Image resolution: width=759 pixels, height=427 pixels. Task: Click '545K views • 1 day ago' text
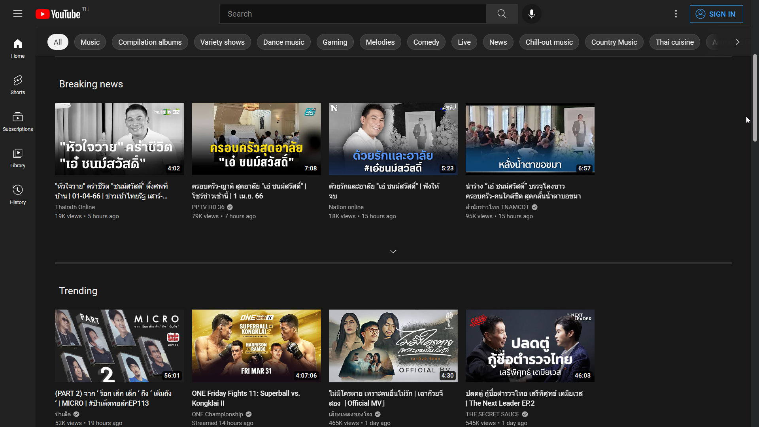[497, 423]
